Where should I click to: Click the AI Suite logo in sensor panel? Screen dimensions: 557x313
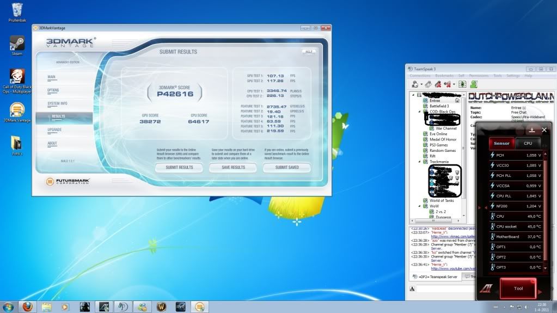click(486, 288)
